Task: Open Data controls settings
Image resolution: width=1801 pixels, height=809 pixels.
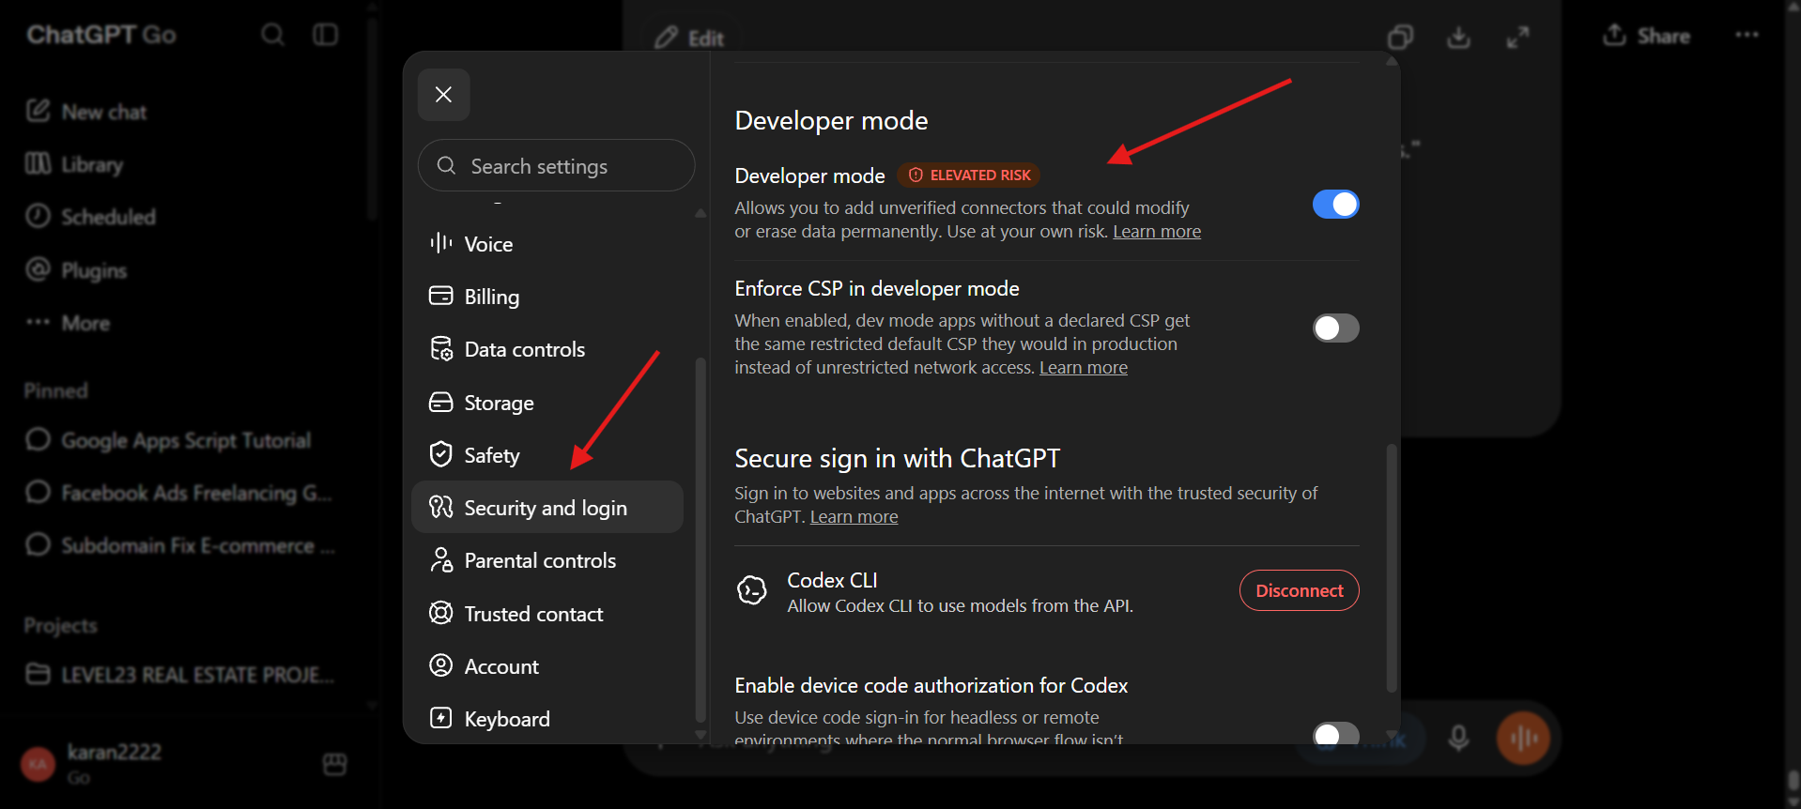Action: click(x=547, y=349)
